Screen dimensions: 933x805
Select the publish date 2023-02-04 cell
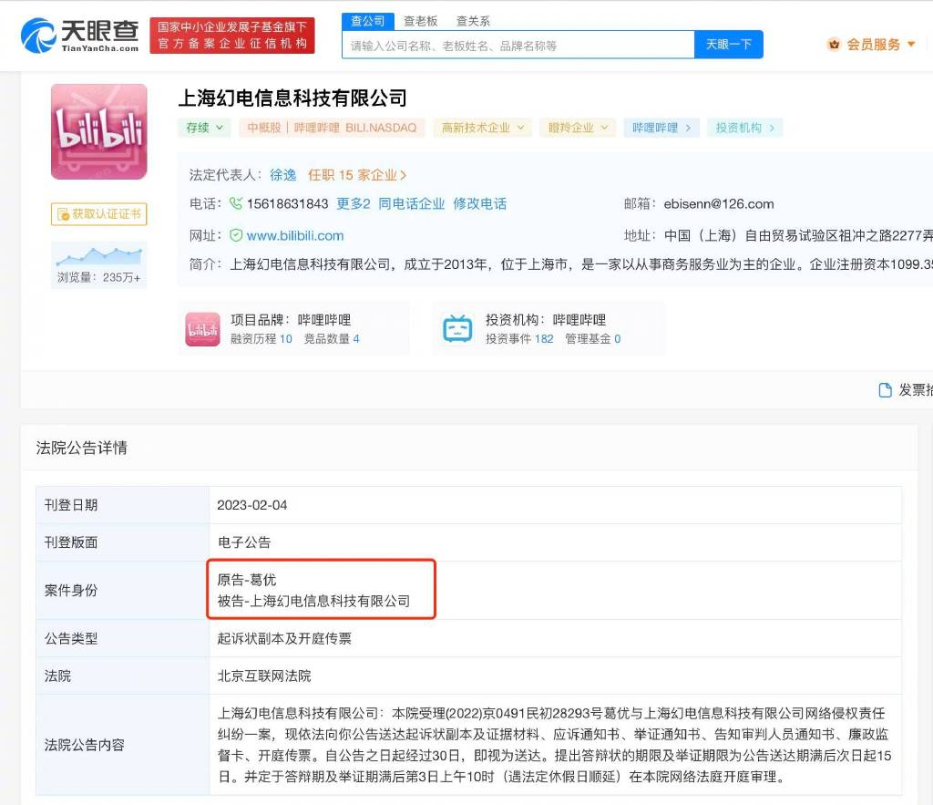pyautogui.click(x=555, y=505)
